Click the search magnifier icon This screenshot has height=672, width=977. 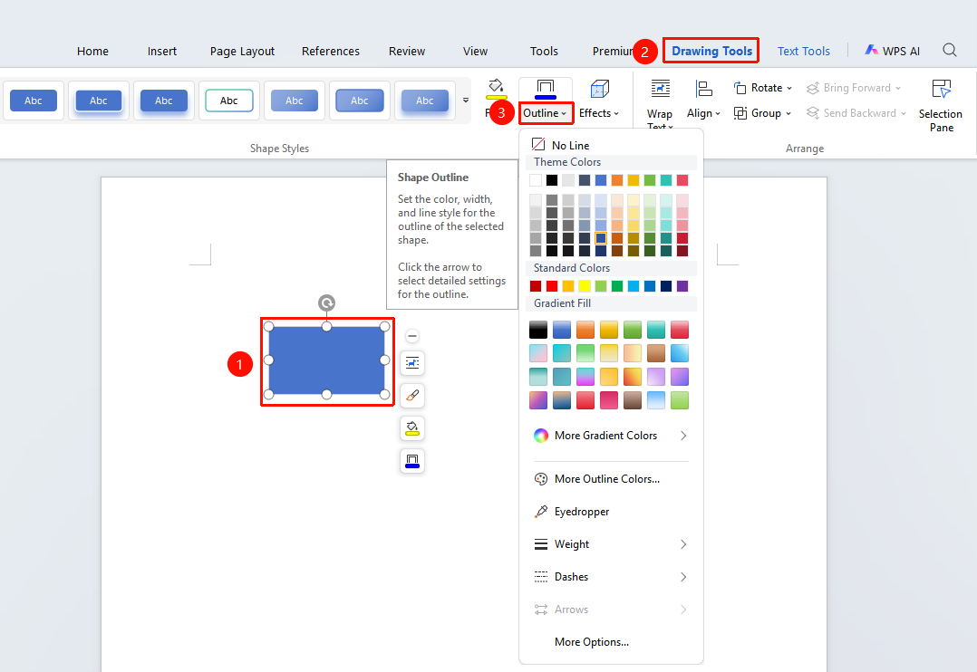click(950, 51)
